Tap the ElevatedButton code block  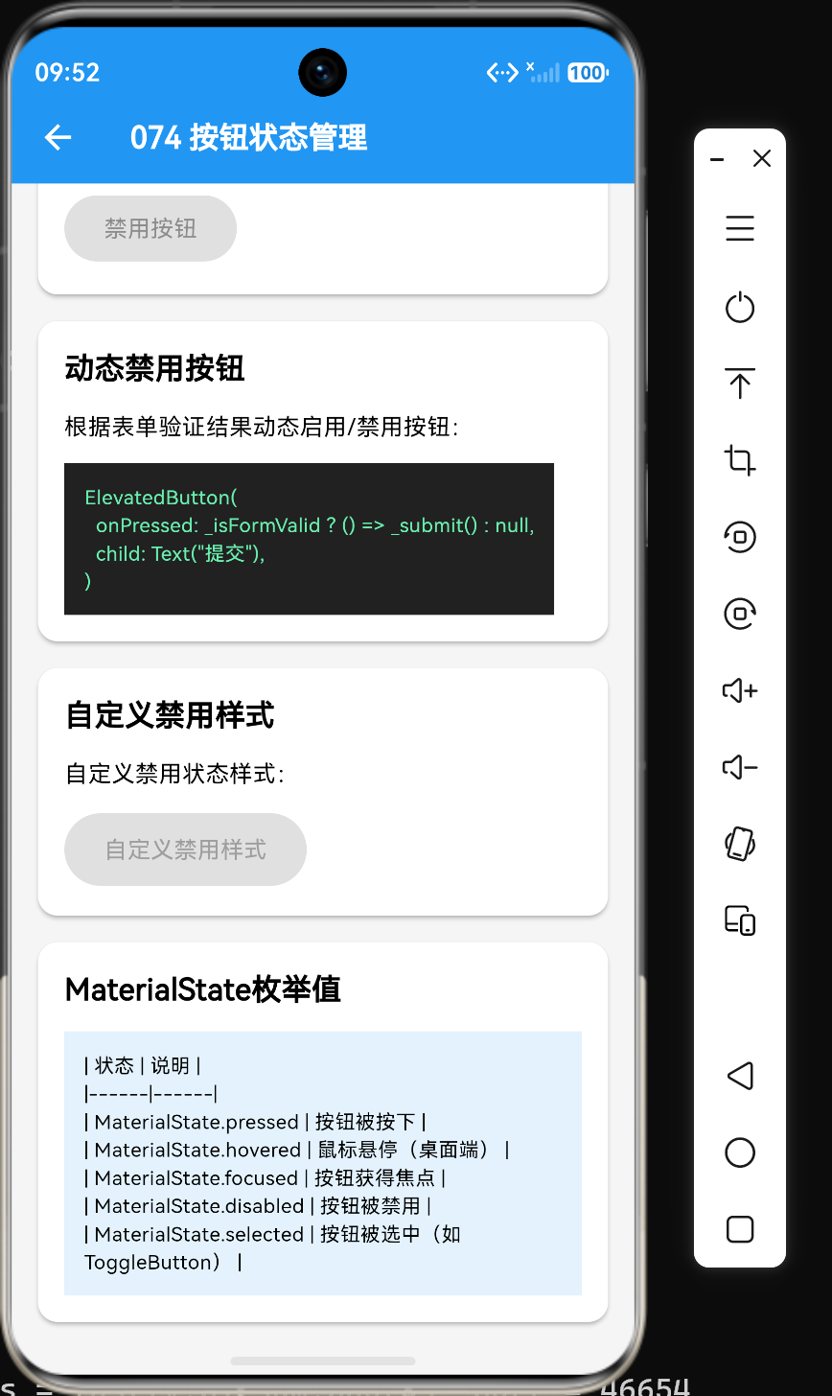pyautogui.click(x=309, y=539)
